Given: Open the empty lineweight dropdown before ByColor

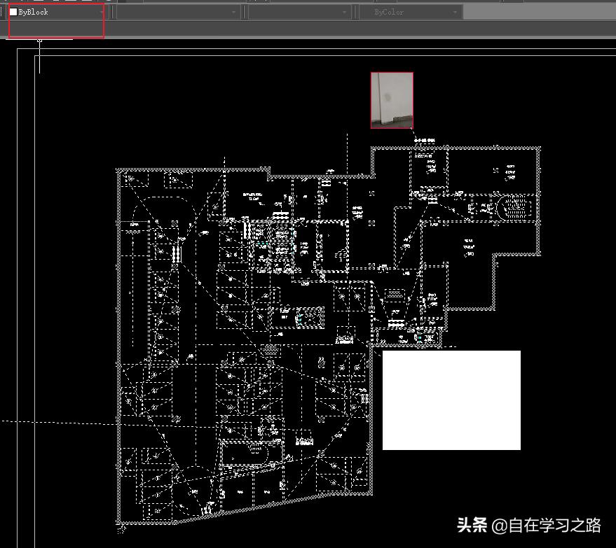Looking at the screenshot, I should [300, 12].
